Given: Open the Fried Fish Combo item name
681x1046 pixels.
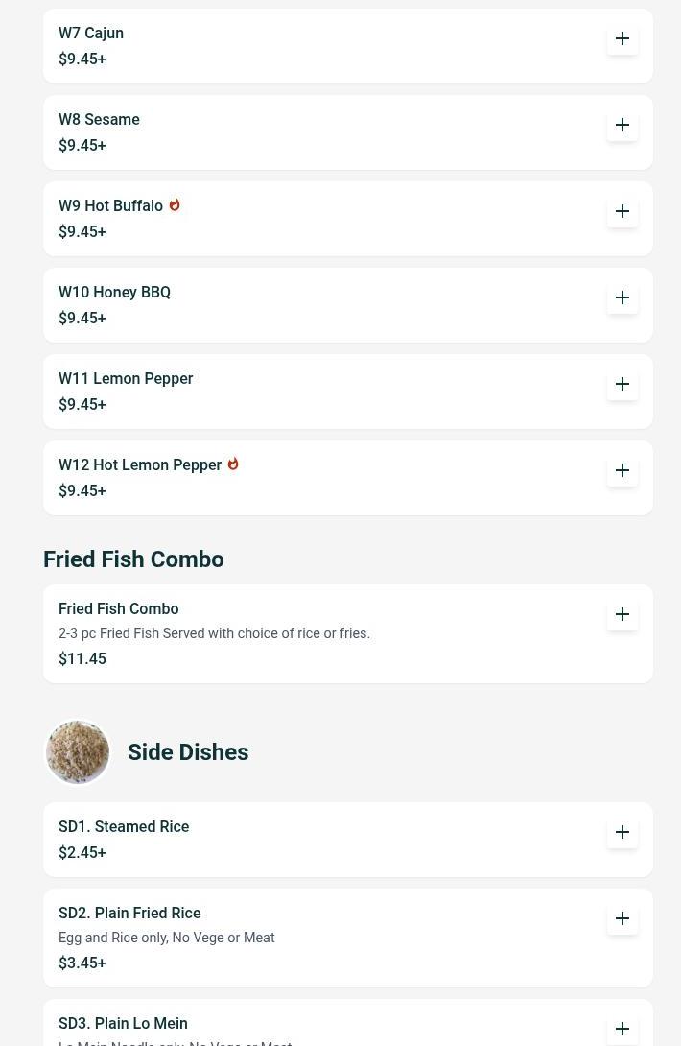Looking at the screenshot, I should click(x=118, y=609).
